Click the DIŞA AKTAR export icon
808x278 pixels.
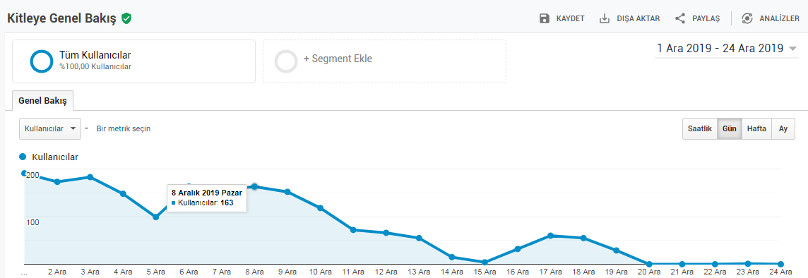click(x=605, y=18)
